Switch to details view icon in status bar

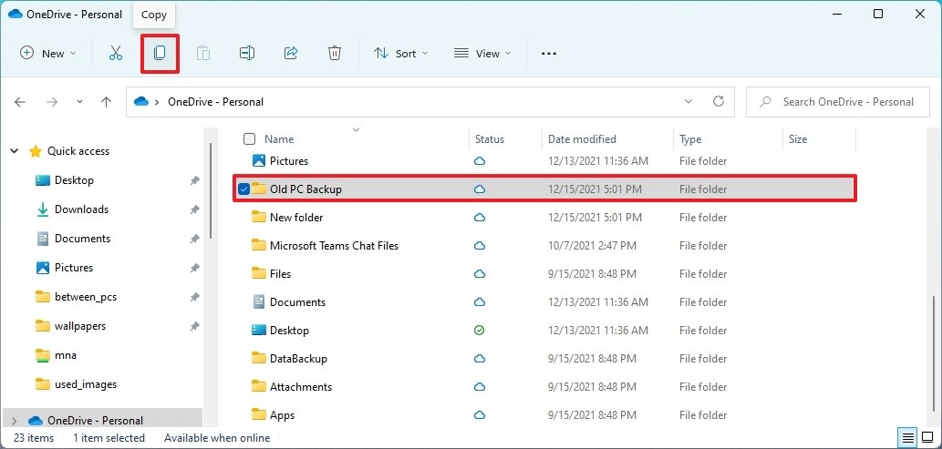(x=907, y=437)
